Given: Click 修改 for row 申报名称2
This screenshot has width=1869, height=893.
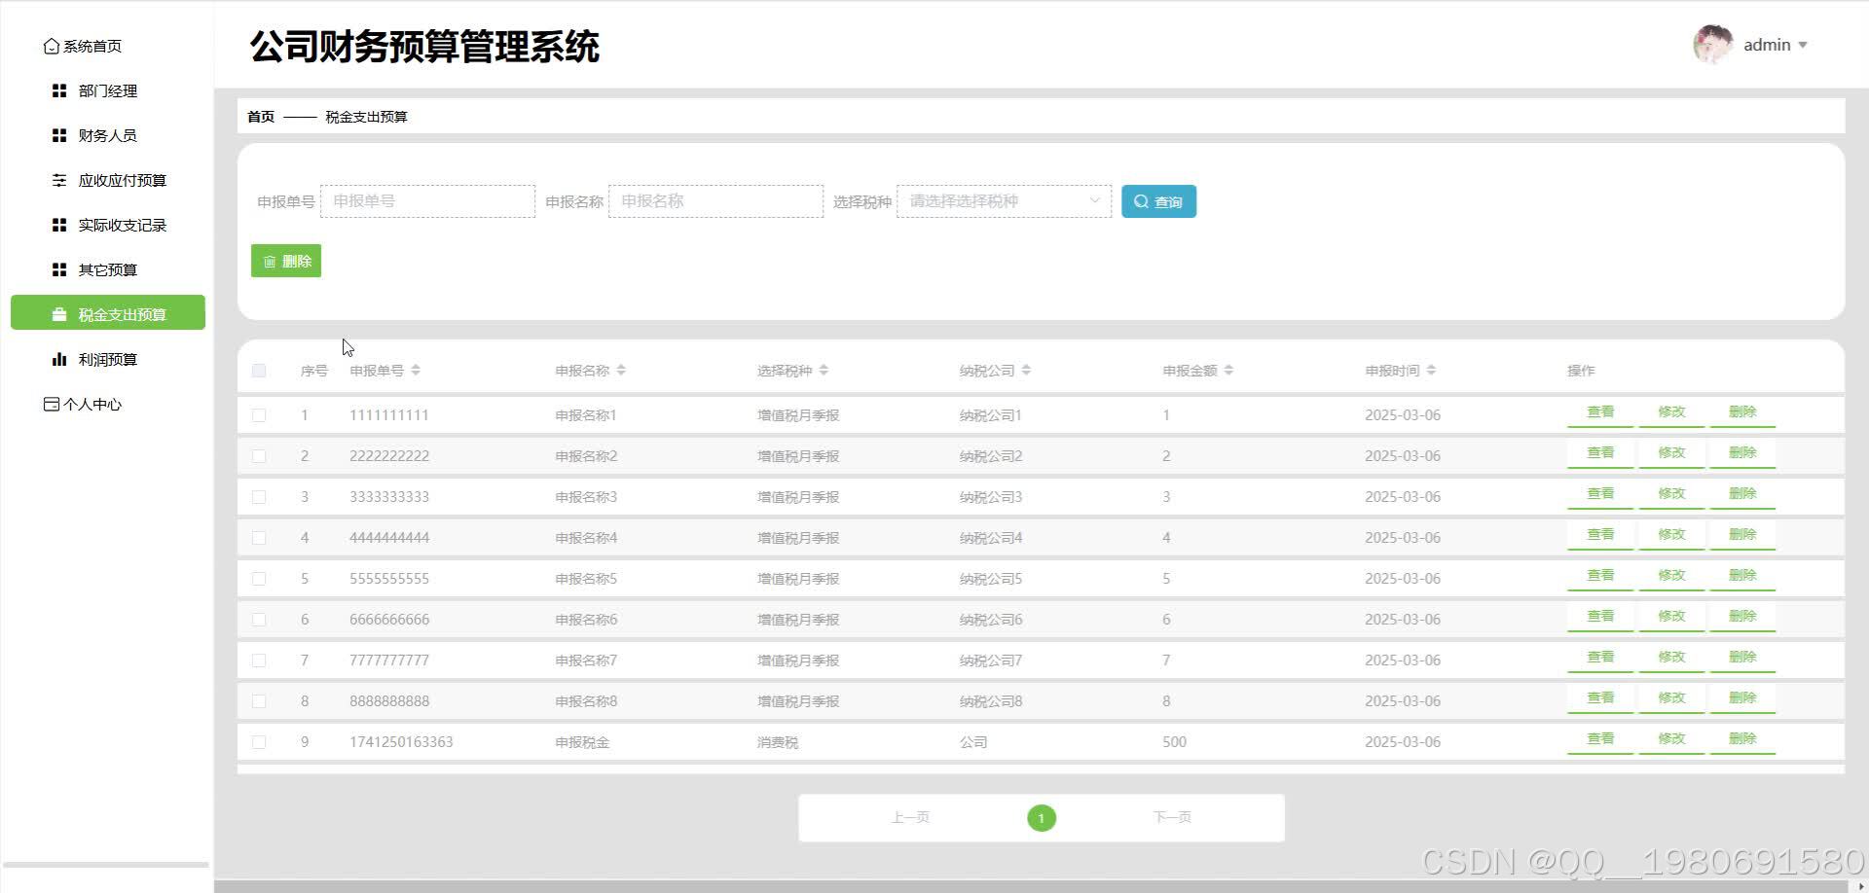Looking at the screenshot, I should pyautogui.click(x=1671, y=453).
